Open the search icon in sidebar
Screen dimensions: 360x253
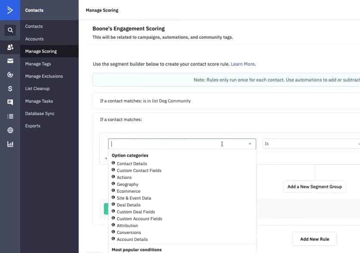pos(10,30)
